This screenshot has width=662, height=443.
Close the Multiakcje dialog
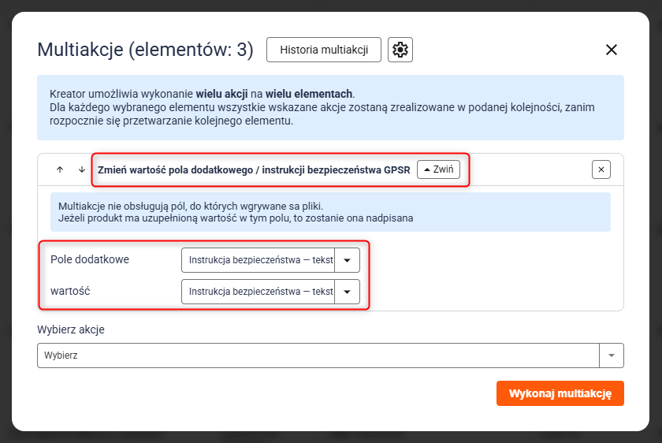tap(611, 50)
